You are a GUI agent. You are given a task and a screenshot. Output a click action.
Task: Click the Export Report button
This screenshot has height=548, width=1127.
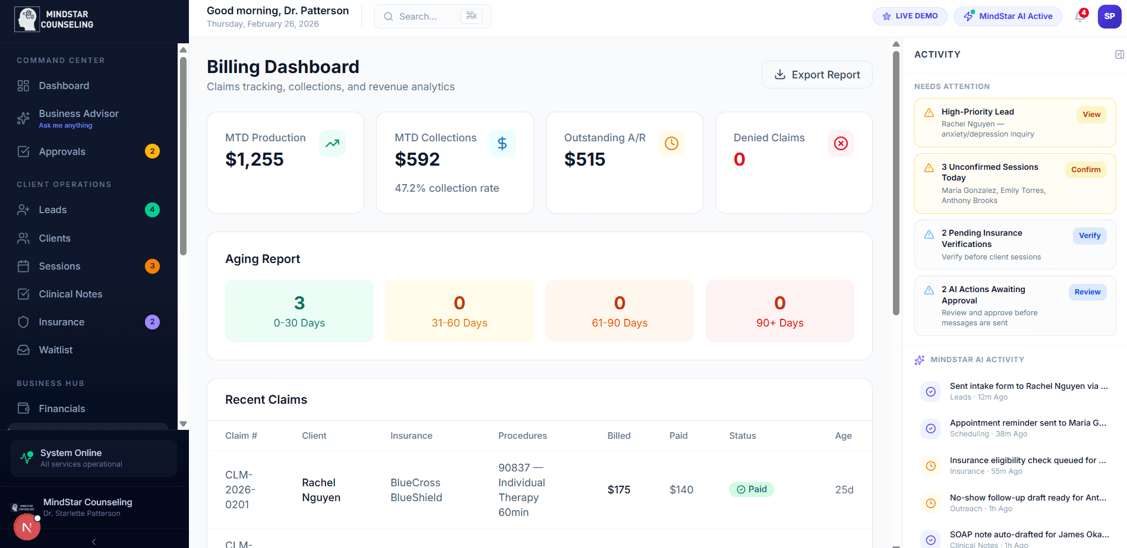point(817,74)
